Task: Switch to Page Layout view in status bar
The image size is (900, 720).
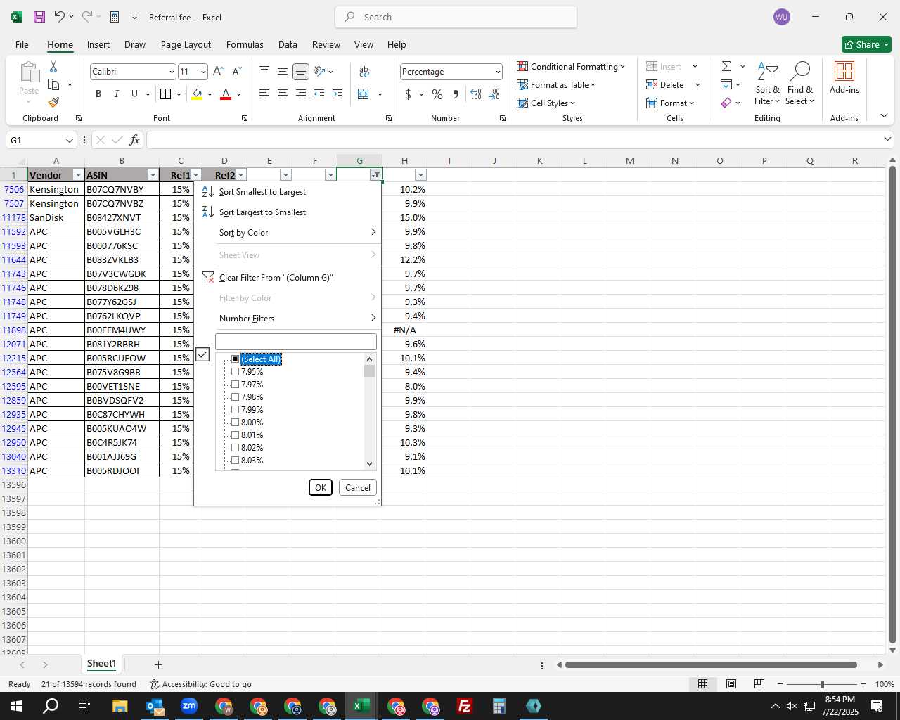Action: (x=731, y=684)
